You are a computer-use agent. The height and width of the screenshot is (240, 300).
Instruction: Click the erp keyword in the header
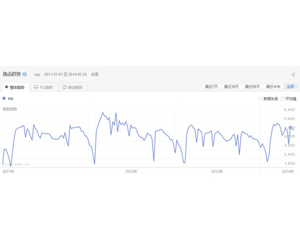[37, 74]
